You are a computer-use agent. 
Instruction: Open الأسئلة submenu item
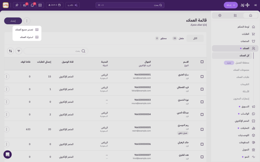(246, 91)
